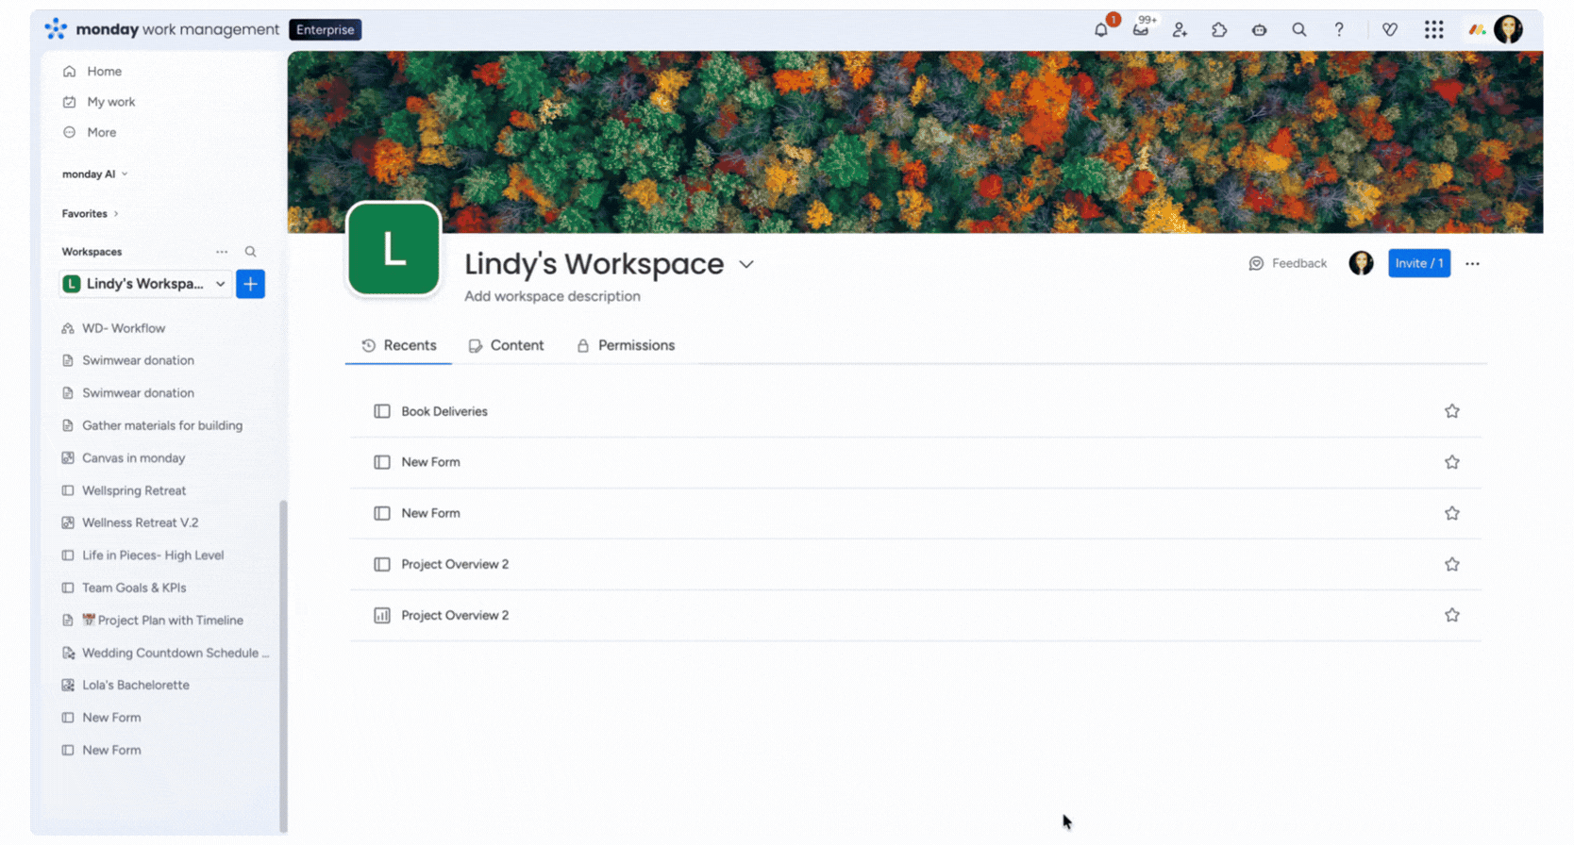
Task: Click the search magnifier in the top bar
Action: [1299, 30]
